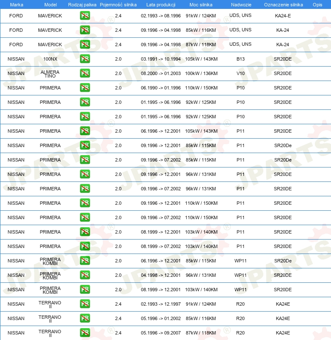Click the 04.1998 -> 12.2001 production dates

pos(160,275)
